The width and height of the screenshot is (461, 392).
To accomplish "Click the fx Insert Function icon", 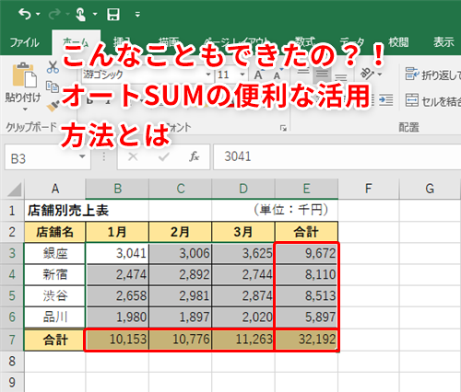I will (x=194, y=156).
